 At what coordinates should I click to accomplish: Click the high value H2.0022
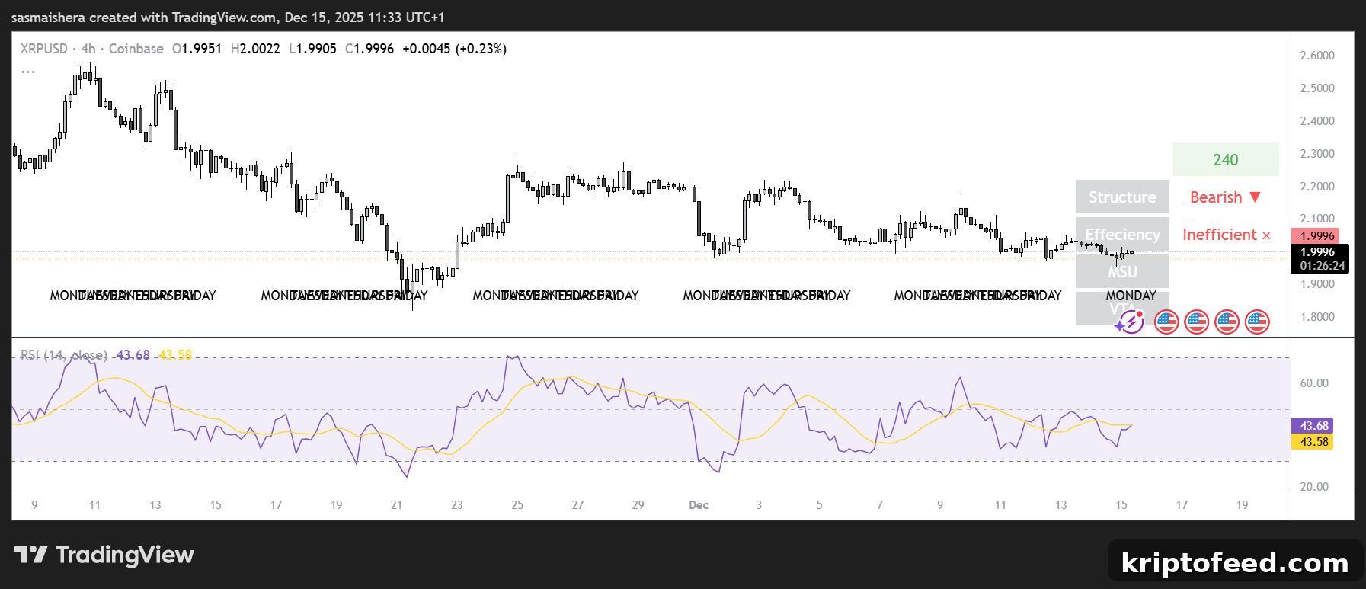[x=255, y=49]
